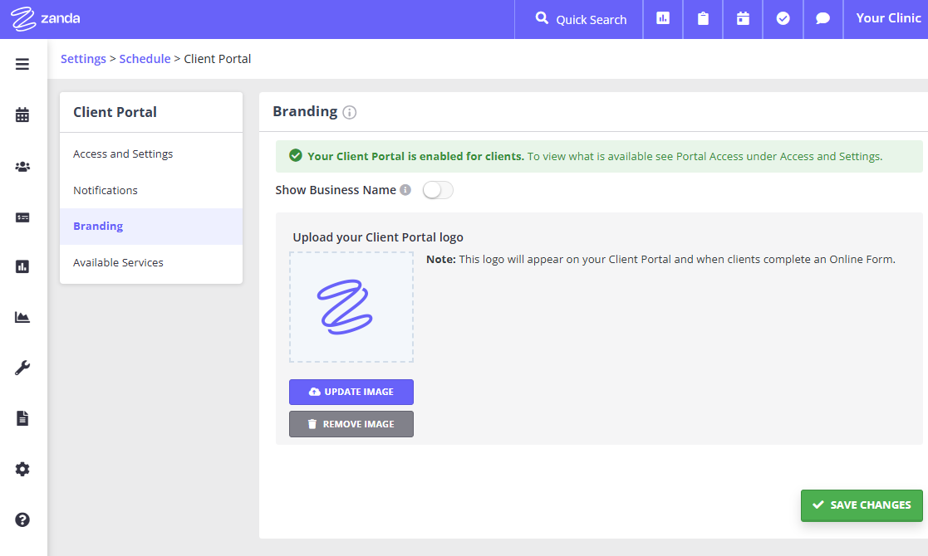Click Update Image below the logo preview
This screenshot has height=556, width=928.
(x=351, y=392)
